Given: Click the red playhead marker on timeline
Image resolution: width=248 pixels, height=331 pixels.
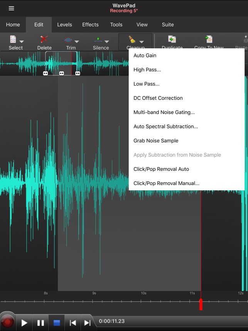Looking at the screenshot, I should [201, 305].
